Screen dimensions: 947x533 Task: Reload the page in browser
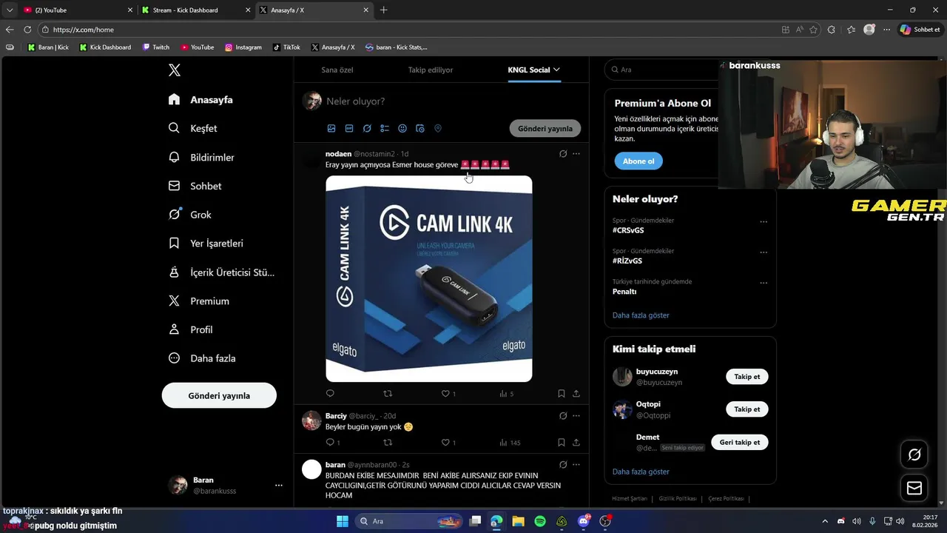27,30
